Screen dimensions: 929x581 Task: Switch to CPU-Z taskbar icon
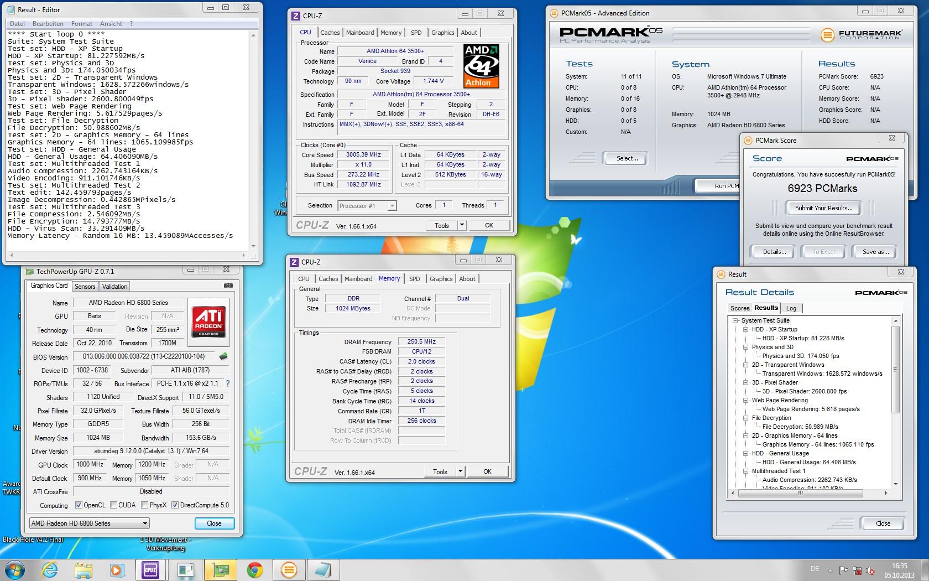coord(150,570)
